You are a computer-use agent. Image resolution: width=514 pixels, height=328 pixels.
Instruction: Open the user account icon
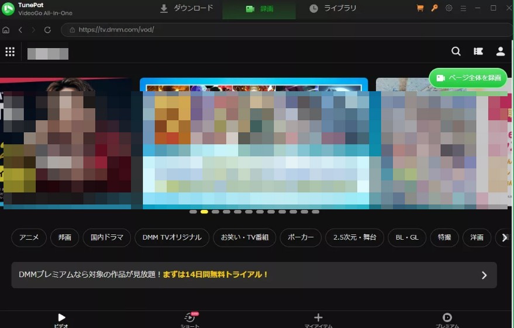click(501, 51)
